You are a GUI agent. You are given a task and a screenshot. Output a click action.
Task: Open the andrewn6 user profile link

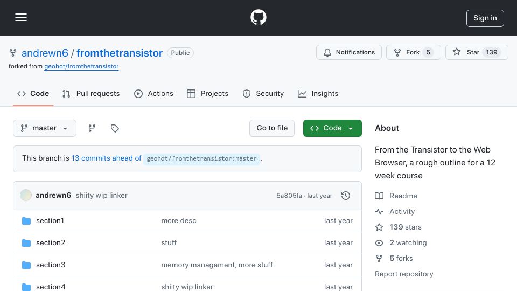tap(45, 53)
